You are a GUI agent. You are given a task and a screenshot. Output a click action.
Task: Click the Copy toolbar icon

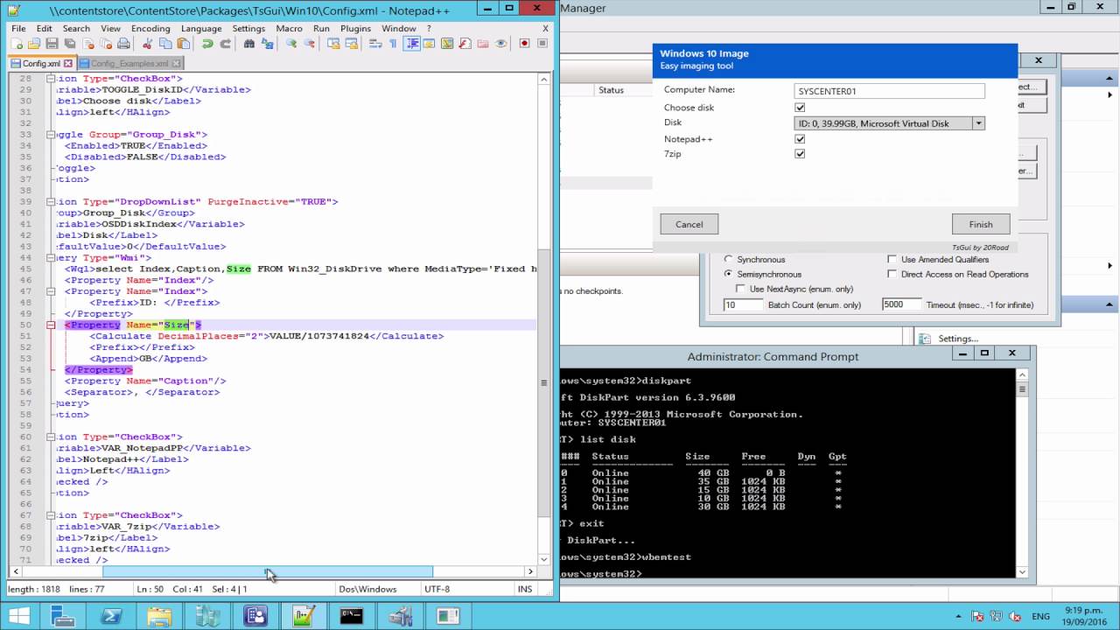(164, 44)
